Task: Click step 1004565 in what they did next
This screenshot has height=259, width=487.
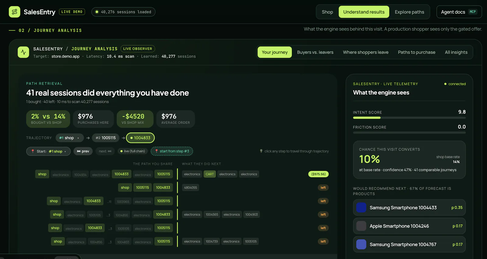Action: 212,215
